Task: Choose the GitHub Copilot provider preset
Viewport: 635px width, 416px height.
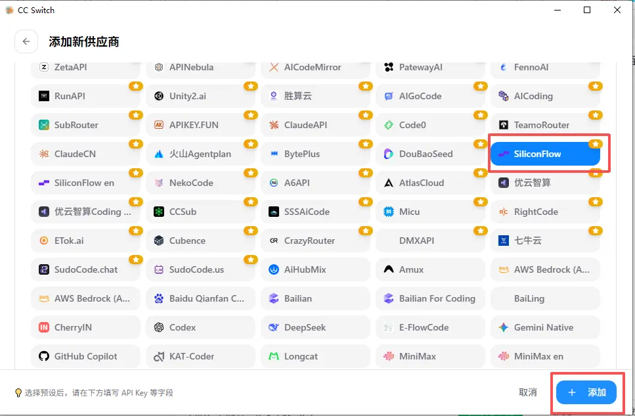Action: point(85,356)
